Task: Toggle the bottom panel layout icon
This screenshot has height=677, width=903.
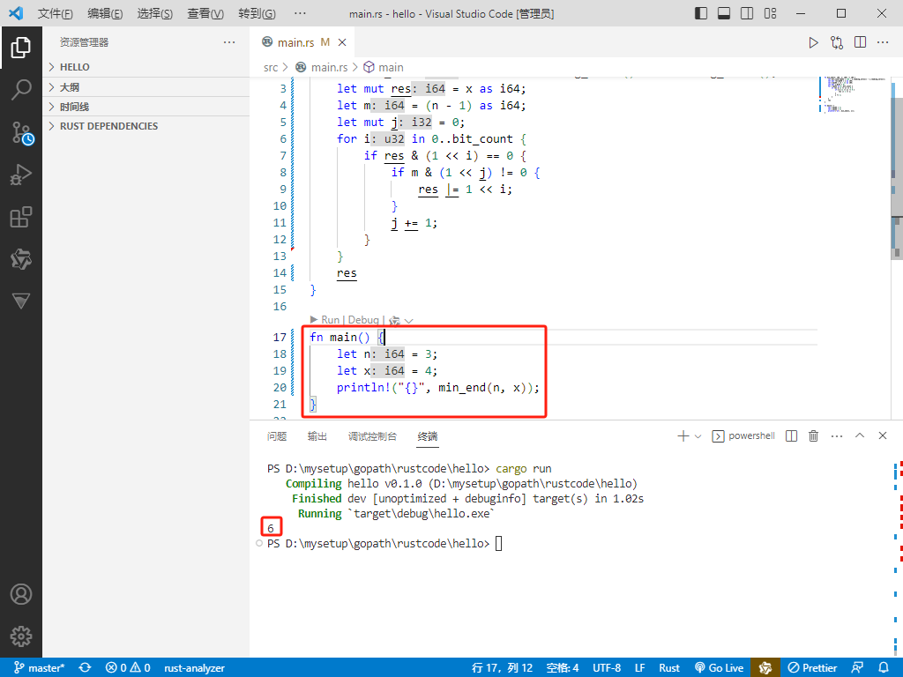Action: pos(724,13)
